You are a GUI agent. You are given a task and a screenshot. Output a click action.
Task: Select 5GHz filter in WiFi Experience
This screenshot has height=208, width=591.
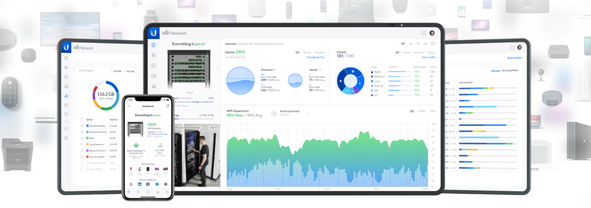click(x=432, y=111)
